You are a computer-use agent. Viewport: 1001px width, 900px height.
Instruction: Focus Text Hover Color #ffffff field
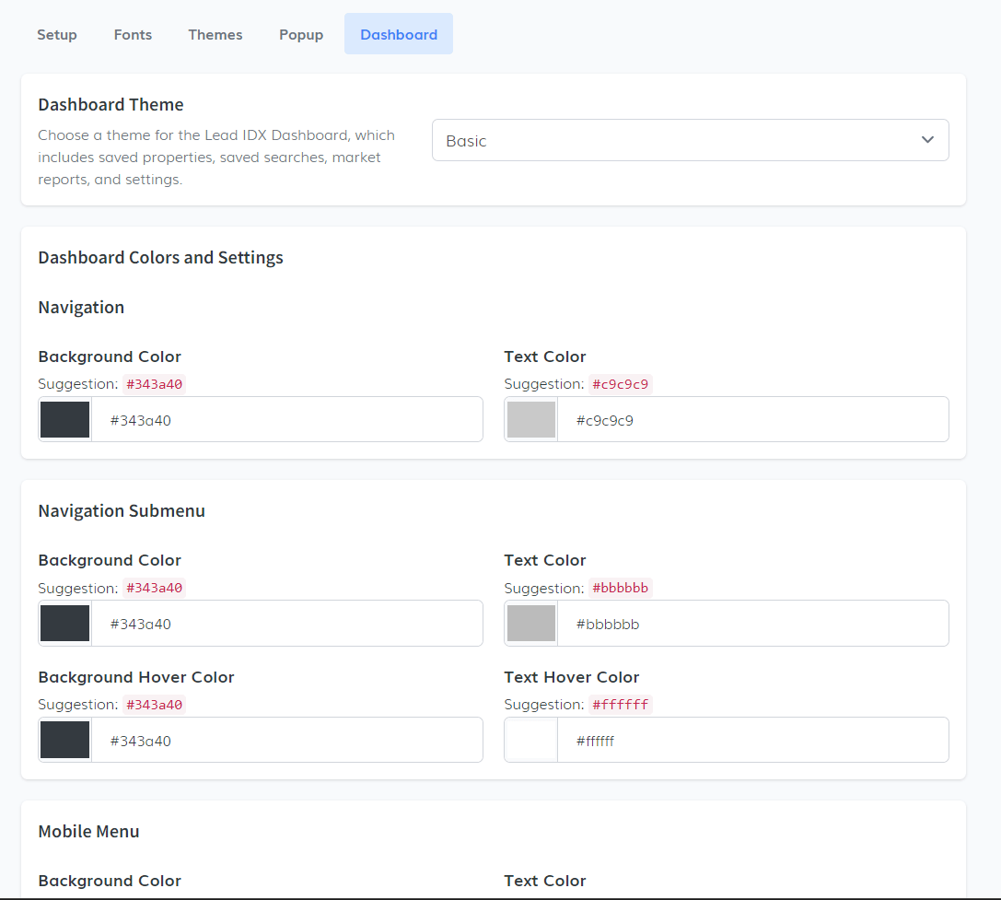tap(751, 741)
